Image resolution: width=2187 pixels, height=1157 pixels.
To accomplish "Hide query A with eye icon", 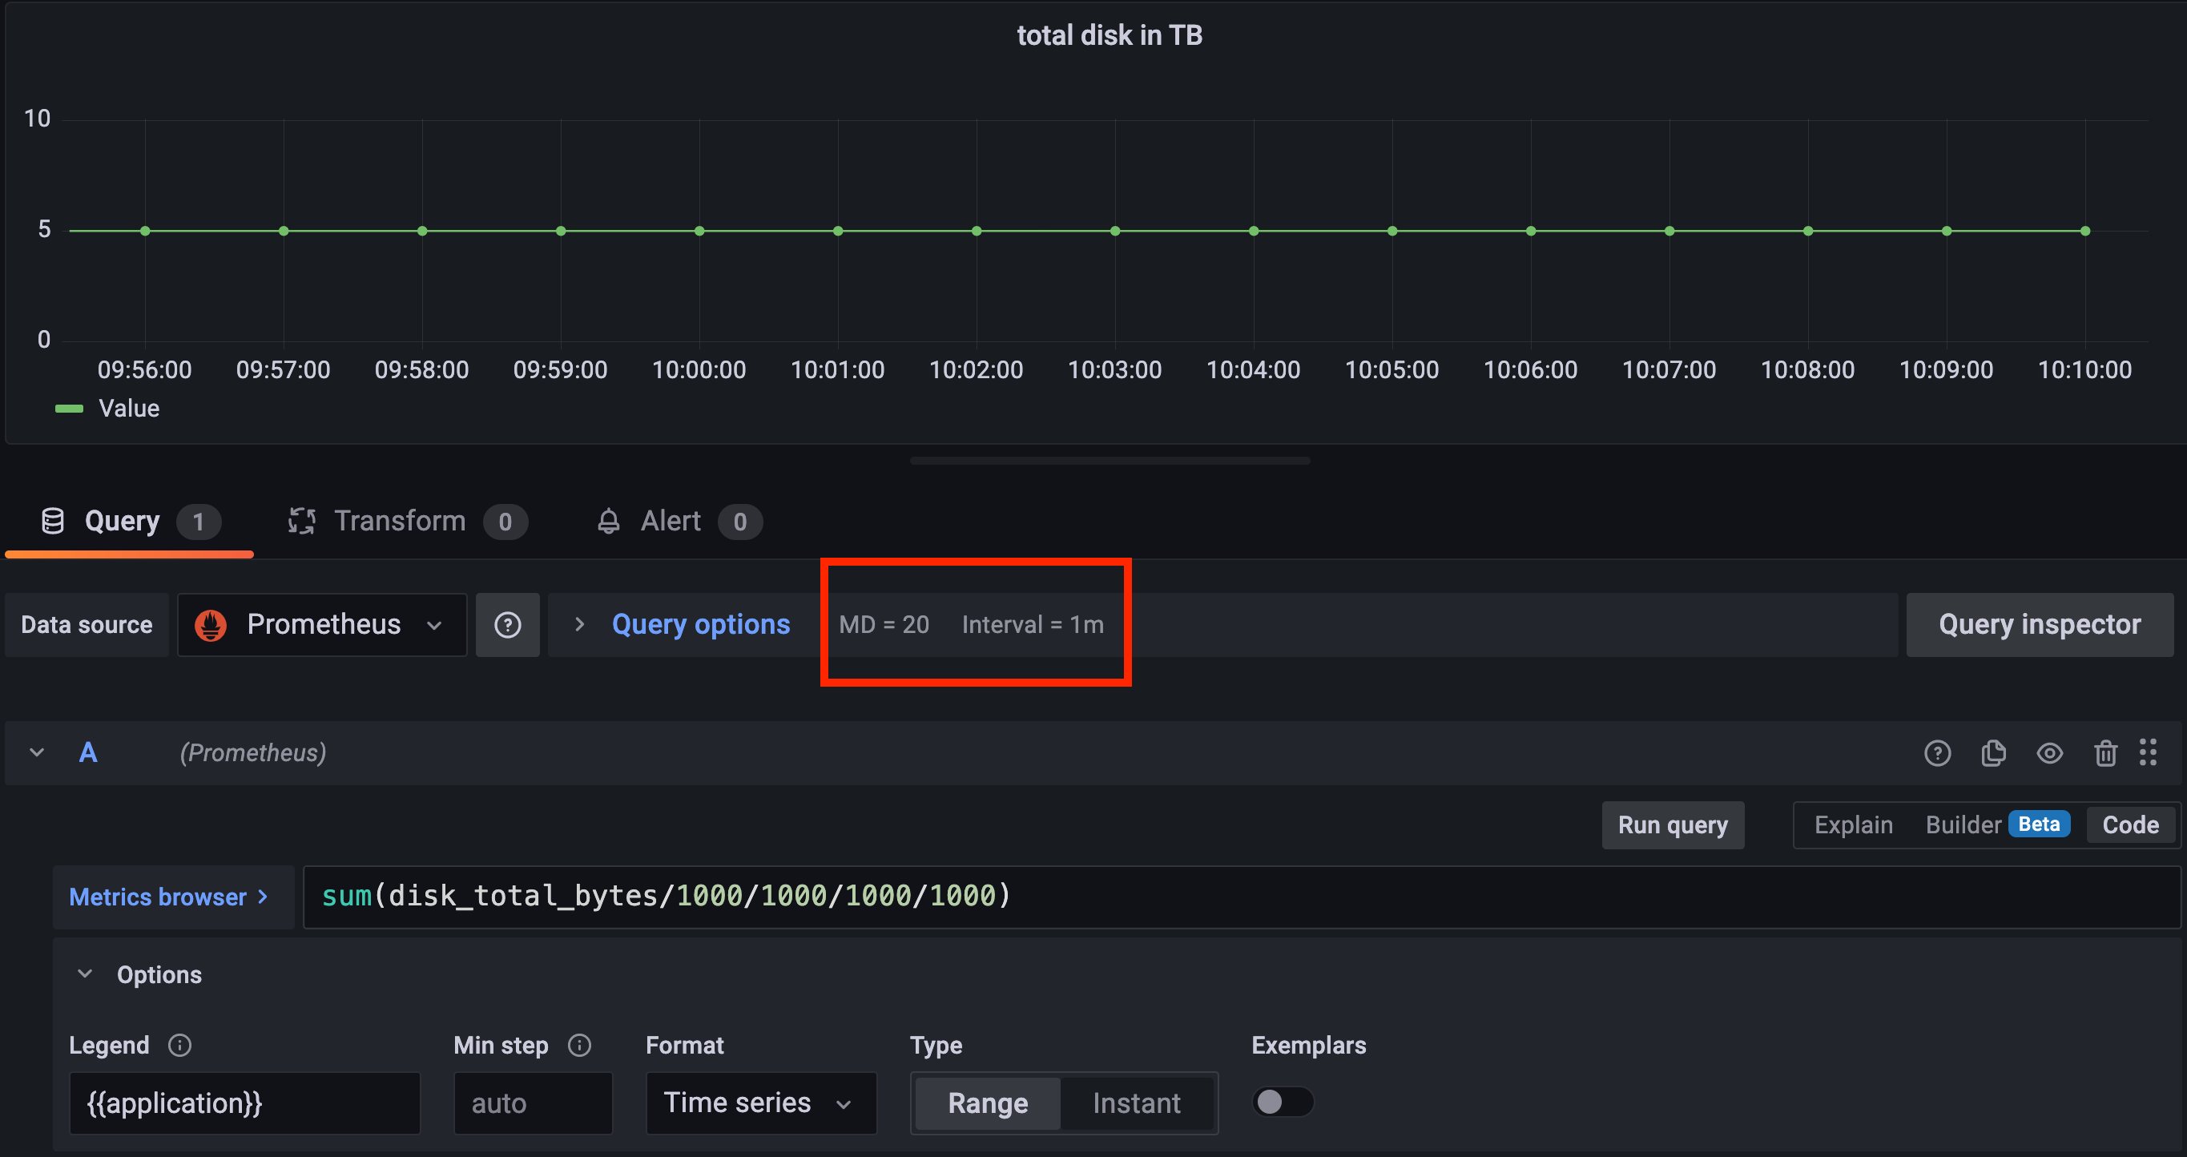I will coord(2049,753).
